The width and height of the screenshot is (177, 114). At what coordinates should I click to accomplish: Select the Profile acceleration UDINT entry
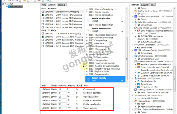pyautogui.click(x=105, y=20)
